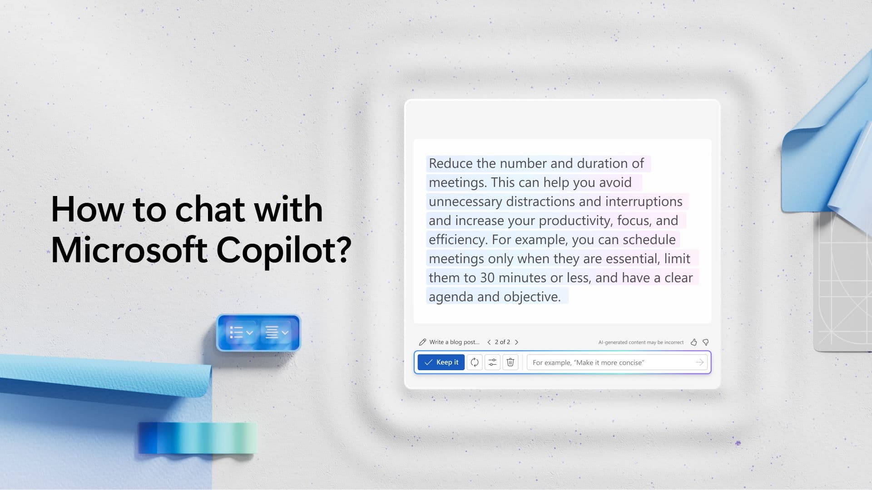Click the thumbs up icon
Image resolution: width=872 pixels, height=490 pixels.
(694, 342)
